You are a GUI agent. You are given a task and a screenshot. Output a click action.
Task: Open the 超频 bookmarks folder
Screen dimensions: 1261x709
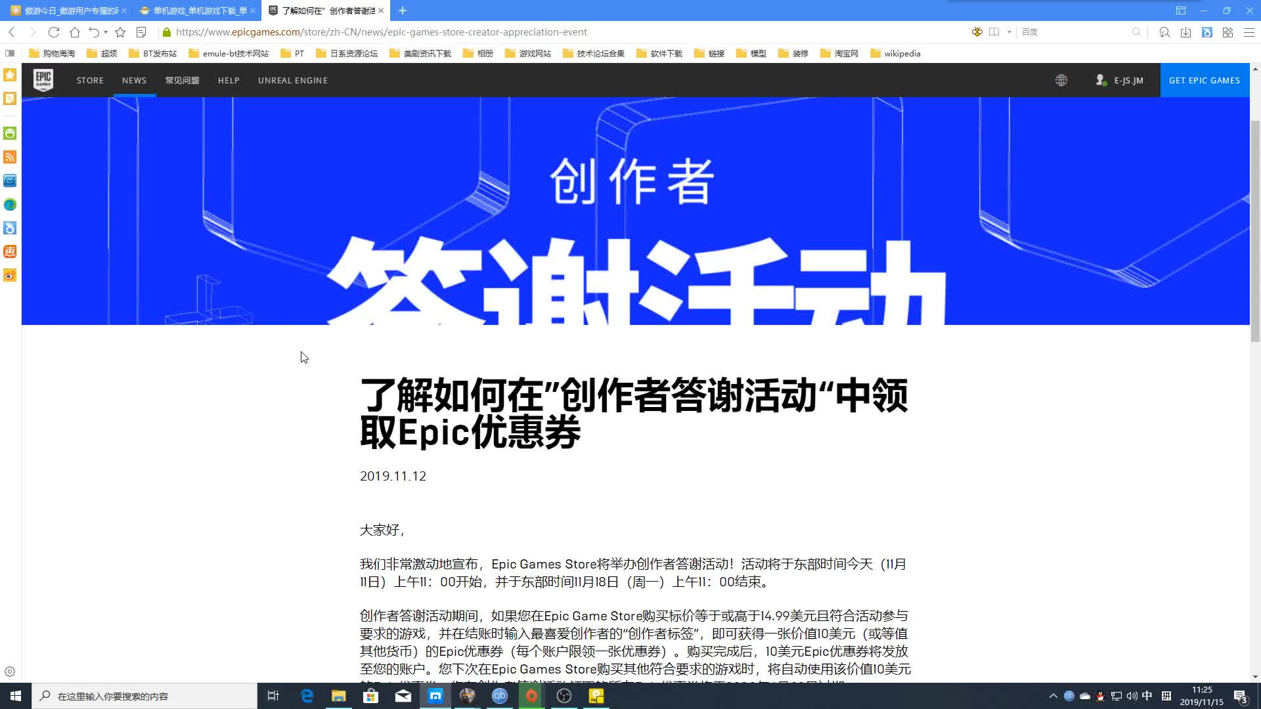tap(102, 53)
